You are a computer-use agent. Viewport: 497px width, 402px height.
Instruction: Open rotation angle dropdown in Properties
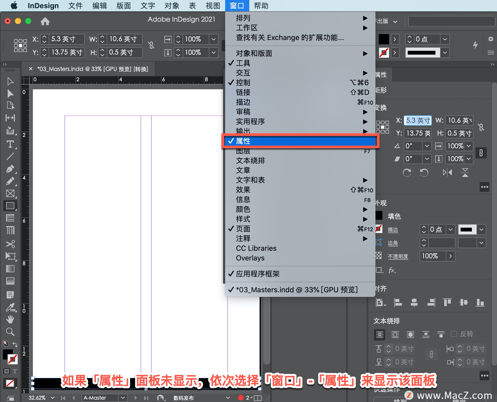click(x=427, y=146)
